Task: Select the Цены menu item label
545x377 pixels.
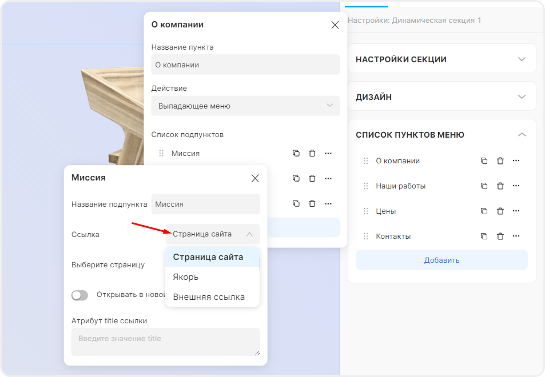Action: 386,211
